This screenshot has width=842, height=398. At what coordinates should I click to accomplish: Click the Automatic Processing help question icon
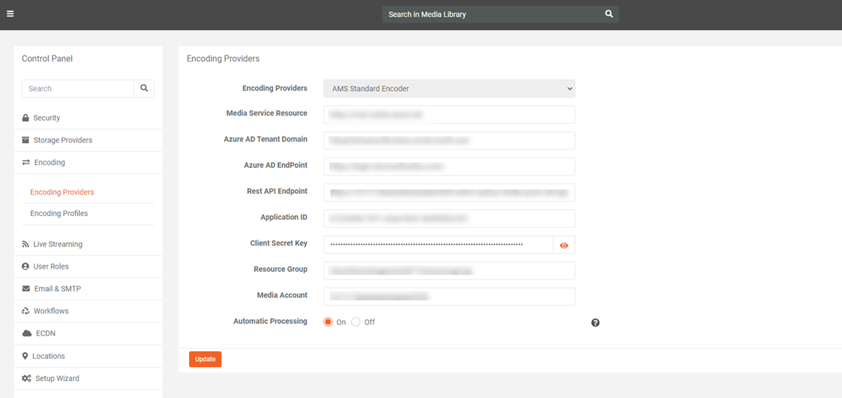(596, 323)
